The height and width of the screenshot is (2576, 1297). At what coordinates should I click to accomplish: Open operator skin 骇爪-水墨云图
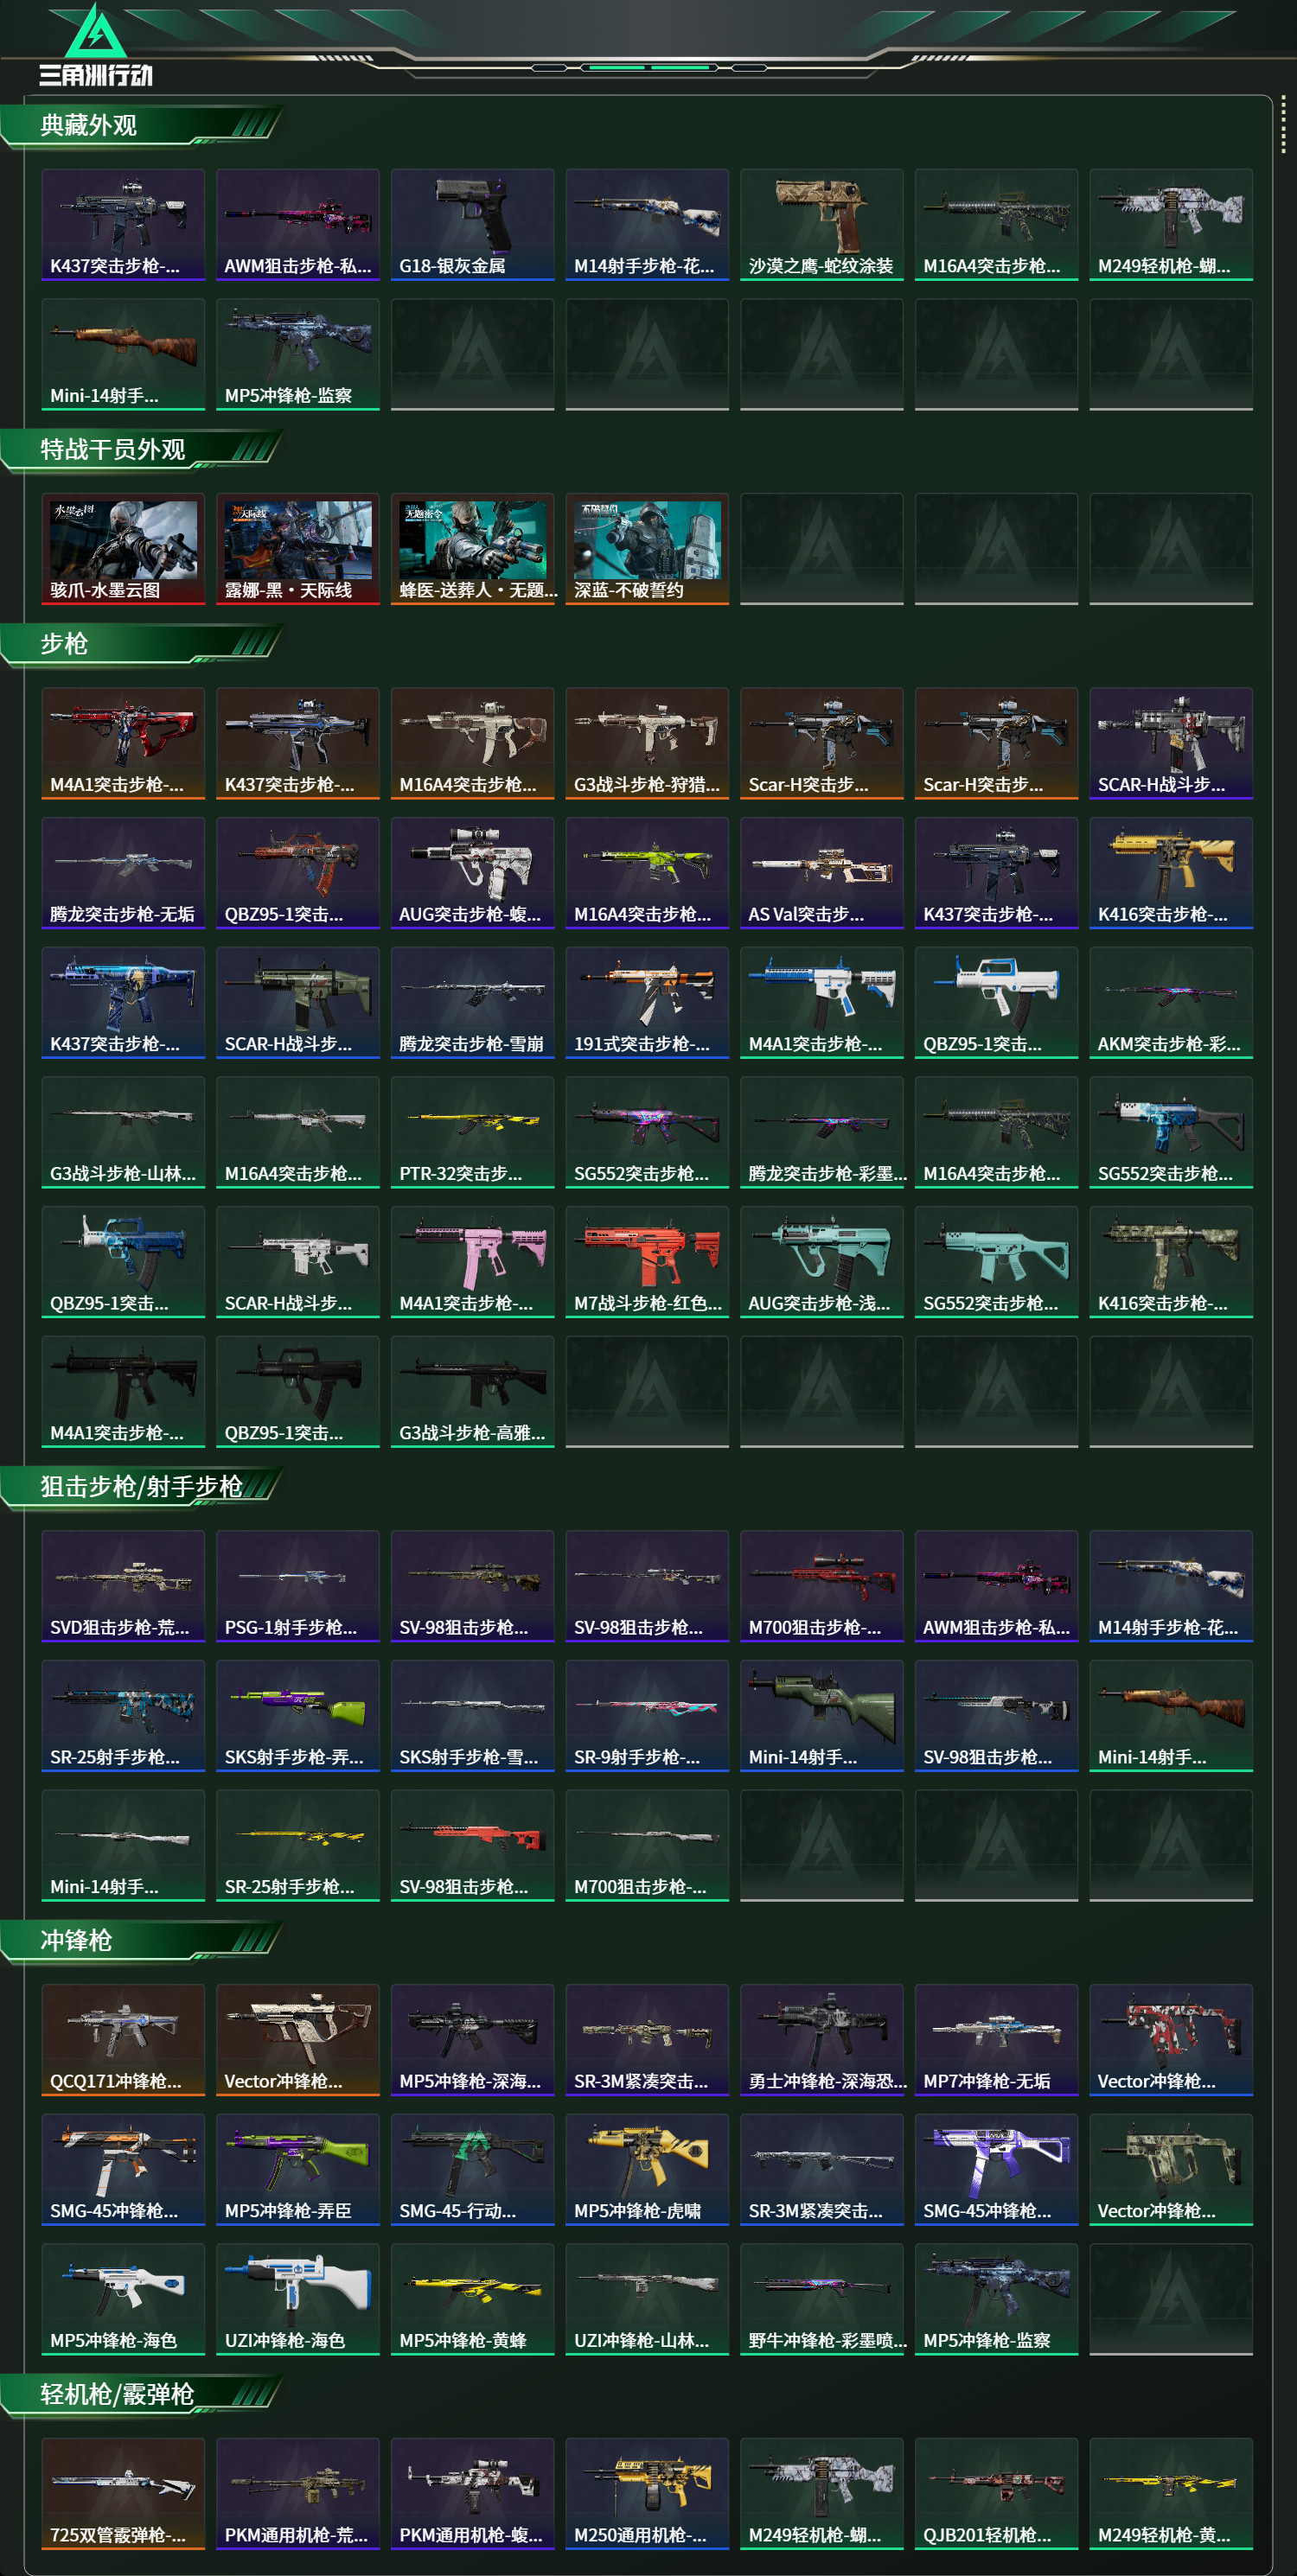(x=123, y=548)
